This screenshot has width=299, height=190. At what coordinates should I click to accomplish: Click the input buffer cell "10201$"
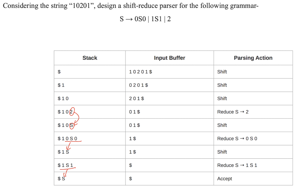click(141, 72)
